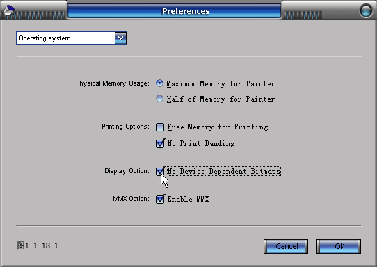Screen dimensions: 377x267
Task: Click the Printing Options label
Action: [x=125, y=127]
